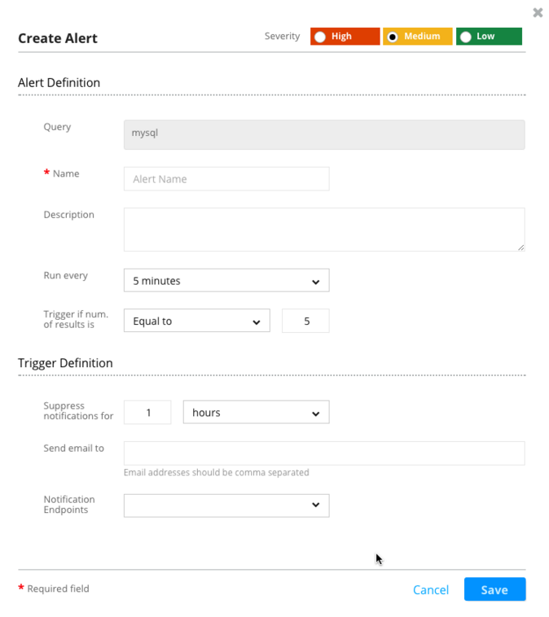Image resolution: width=549 pixels, height=617 pixels.
Task: Grab the Description textarea resize handle
Action: tap(521, 247)
